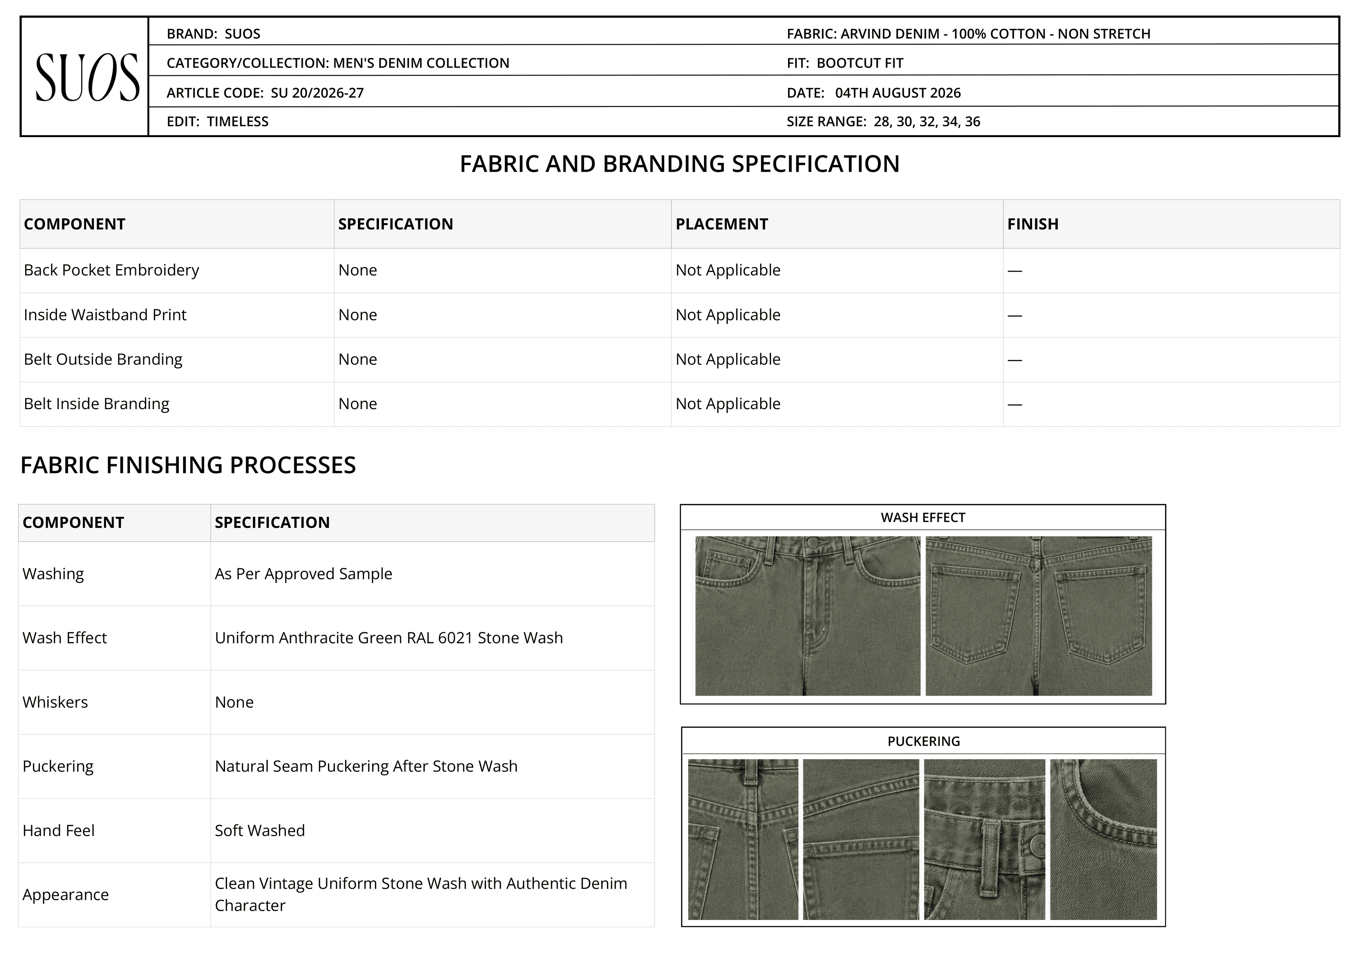Image resolution: width=1360 pixels, height=961 pixels.
Task: Click the 'Soft Washed' specification
Action: pyautogui.click(x=260, y=831)
